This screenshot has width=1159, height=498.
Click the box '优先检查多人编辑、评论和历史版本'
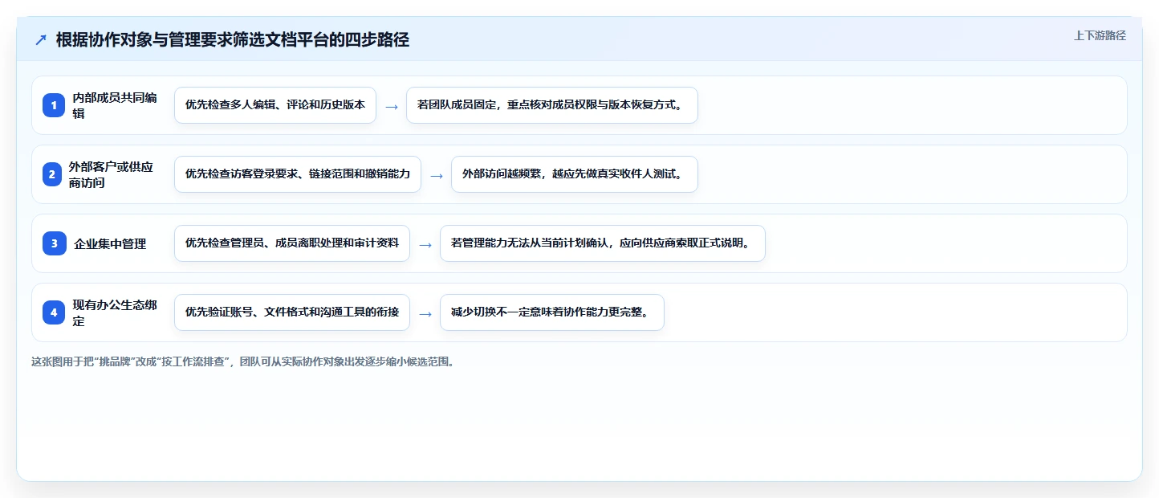click(x=275, y=105)
